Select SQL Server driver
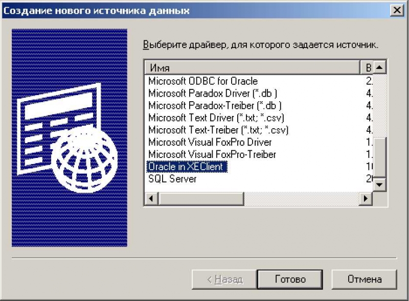 pyautogui.click(x=172, y=179)
